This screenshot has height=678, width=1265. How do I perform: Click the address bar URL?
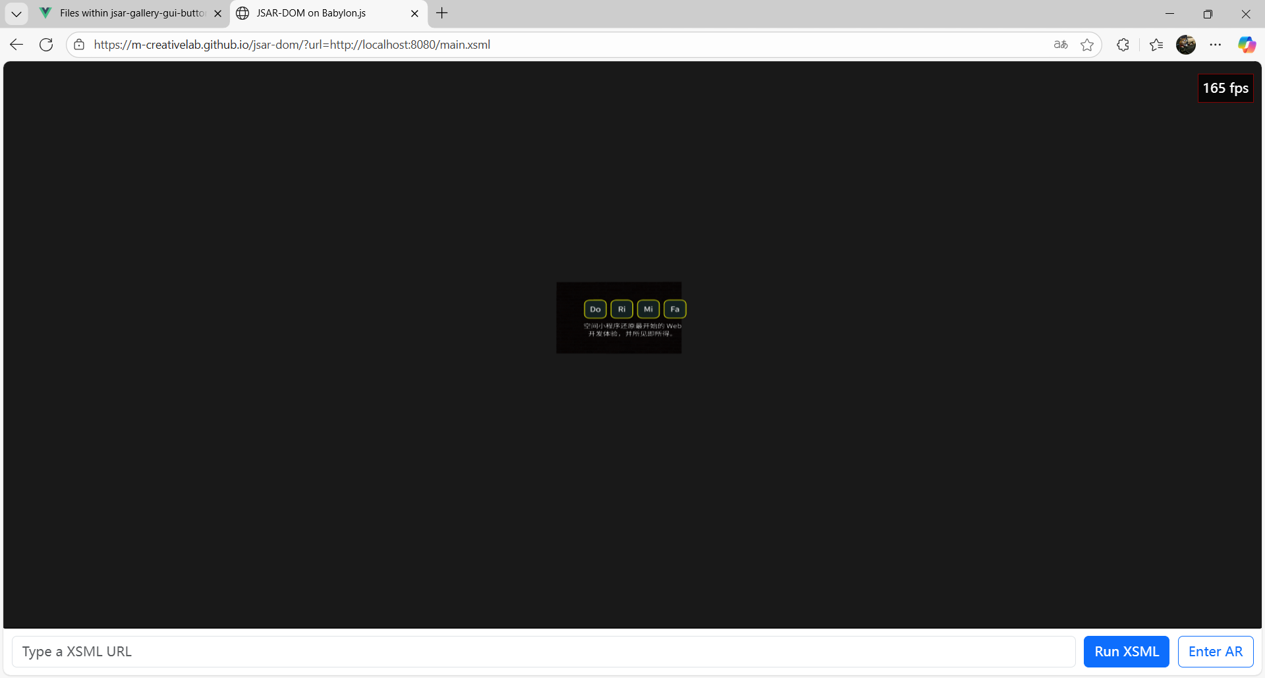click(292, 45)
